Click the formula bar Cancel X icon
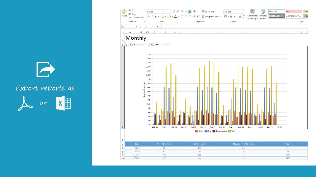The height and width of the screenshot is (177, 316). tap(146, 27)
